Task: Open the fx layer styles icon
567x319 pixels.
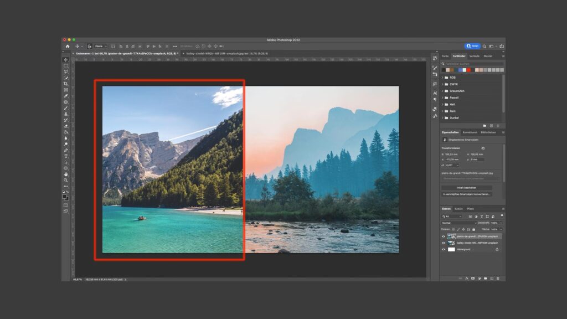Action: point(466,278)
